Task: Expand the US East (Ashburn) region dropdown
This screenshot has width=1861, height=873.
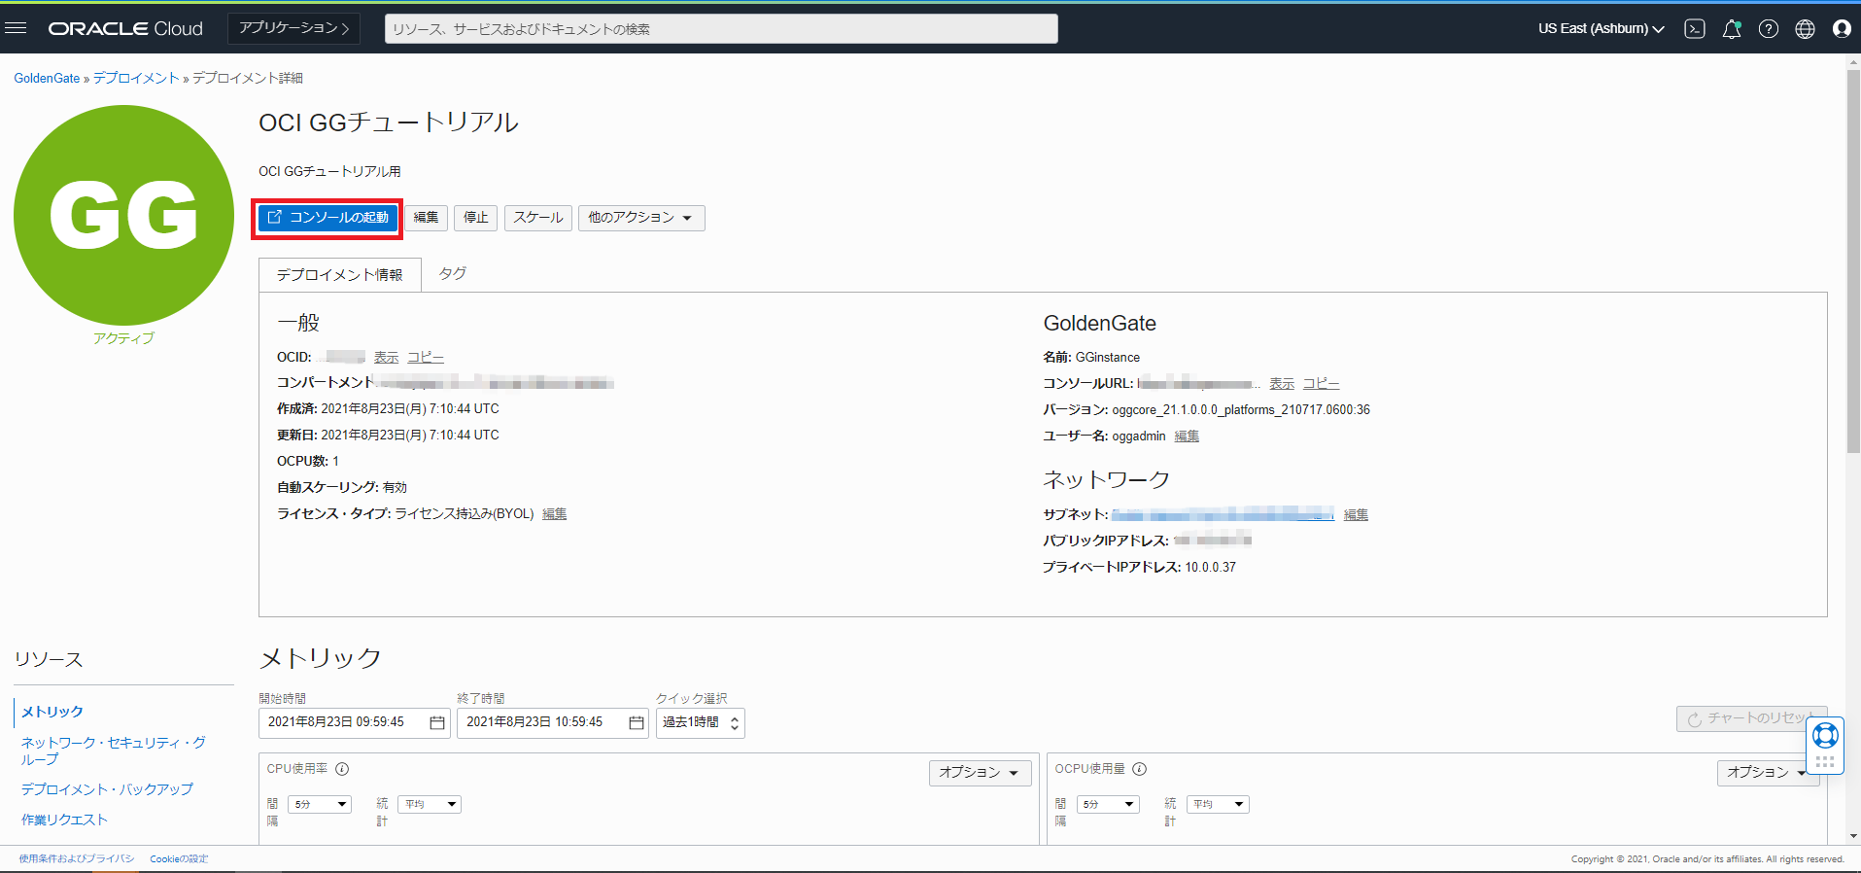Action: click(1601, 29)
